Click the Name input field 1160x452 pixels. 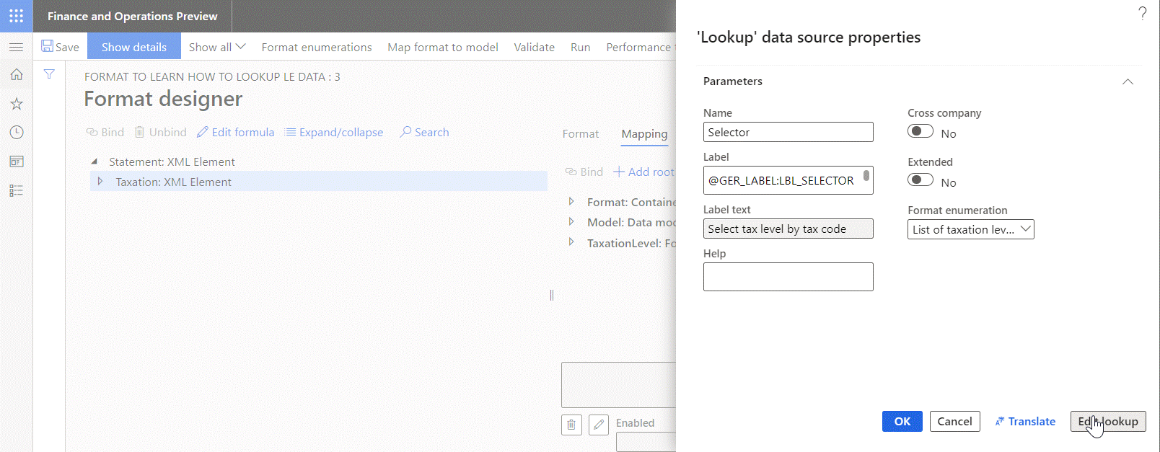(788, 132)
